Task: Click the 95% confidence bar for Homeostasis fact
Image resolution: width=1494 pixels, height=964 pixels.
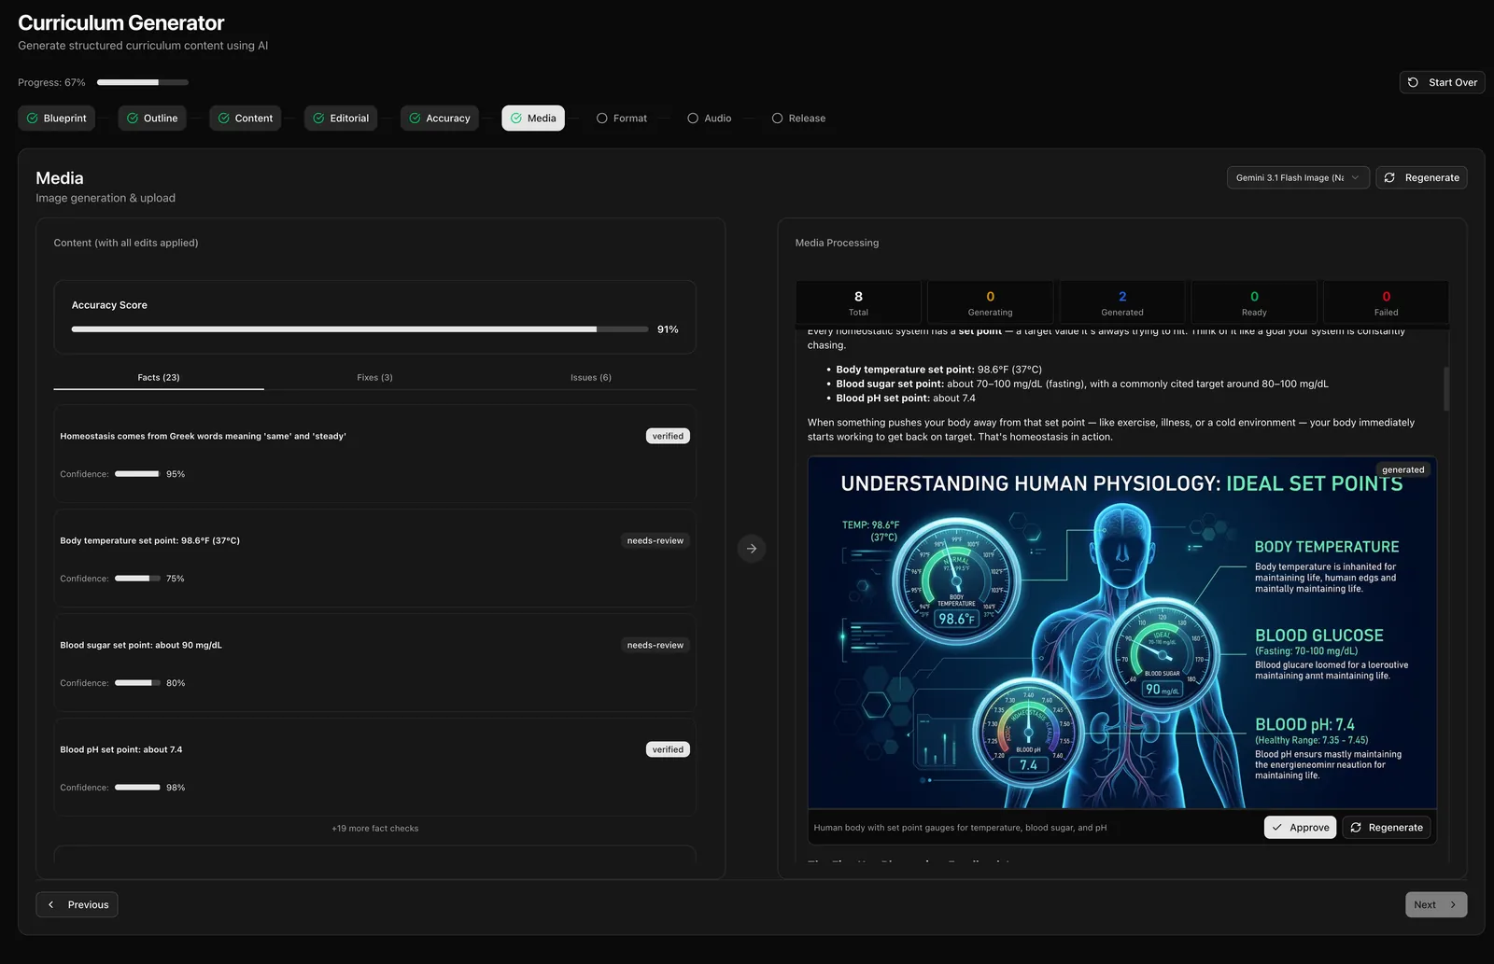Action: pos(137,474)
